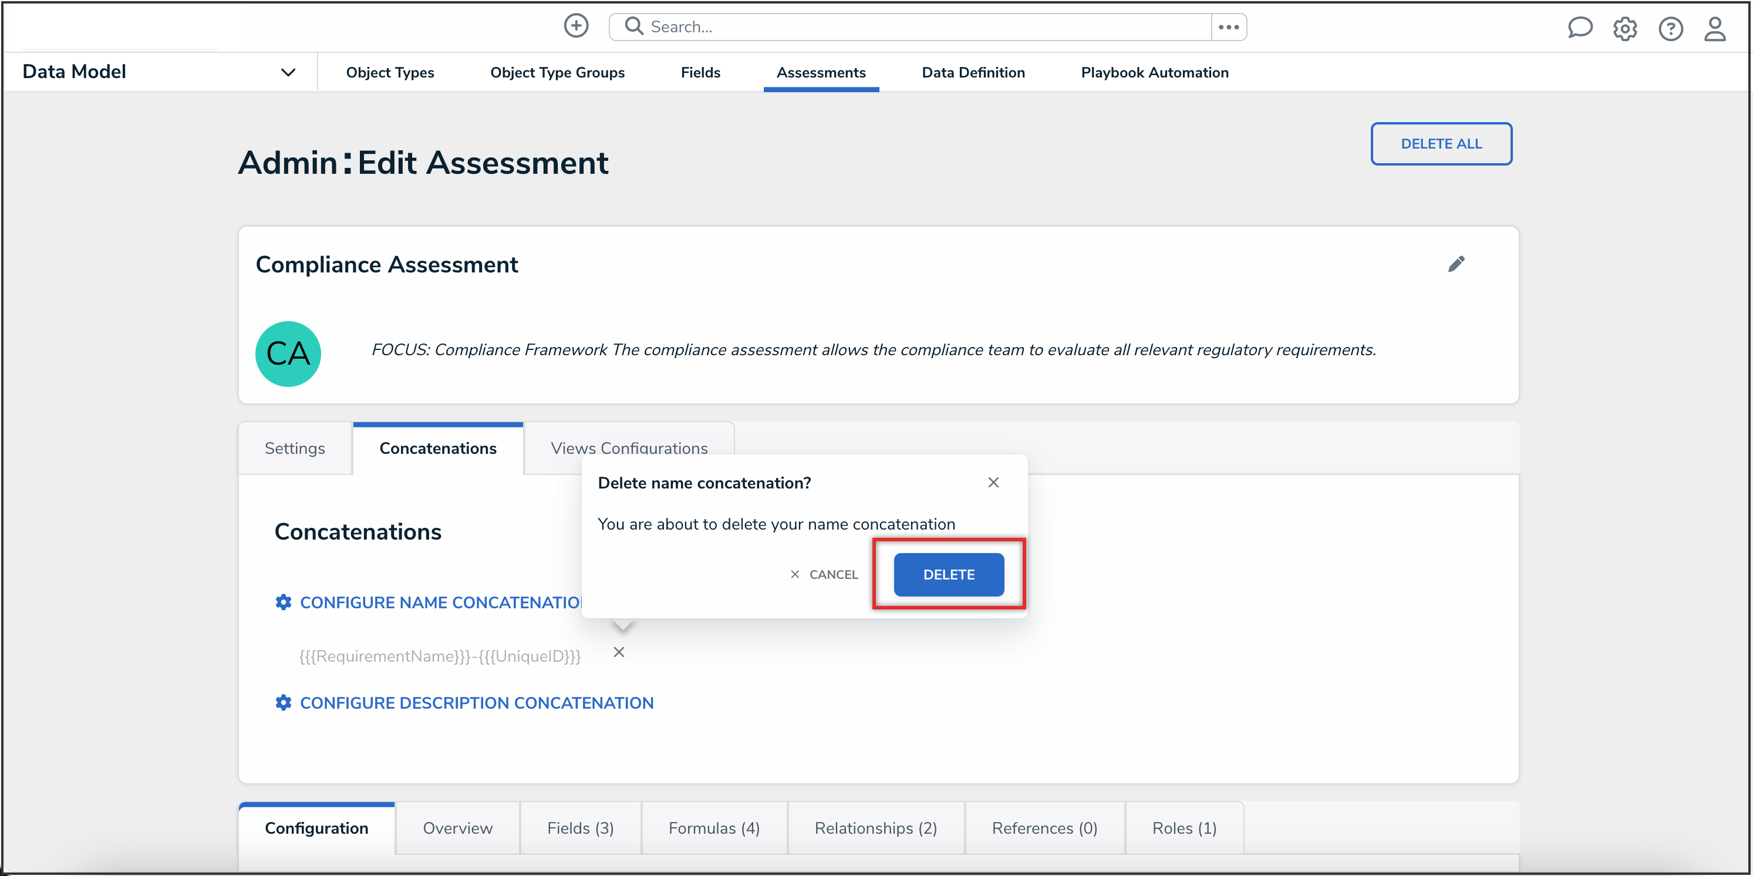Click the CA avatar circle
Image resolution: width=1753 pixels, height=876 pixels.
(288, 354)
